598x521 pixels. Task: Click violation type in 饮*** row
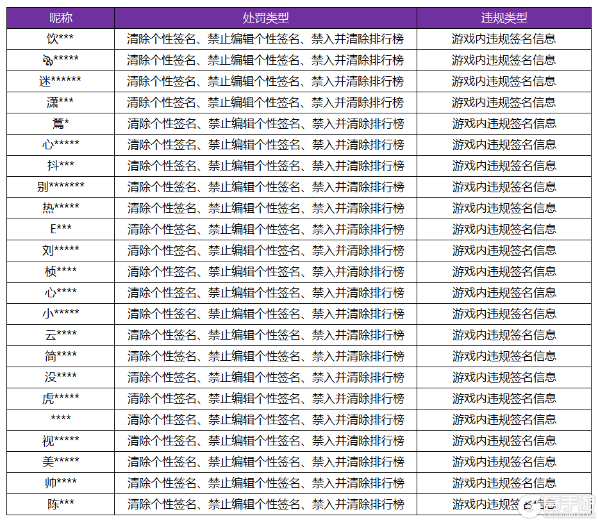pyautogui.click(x=503, y=39)
